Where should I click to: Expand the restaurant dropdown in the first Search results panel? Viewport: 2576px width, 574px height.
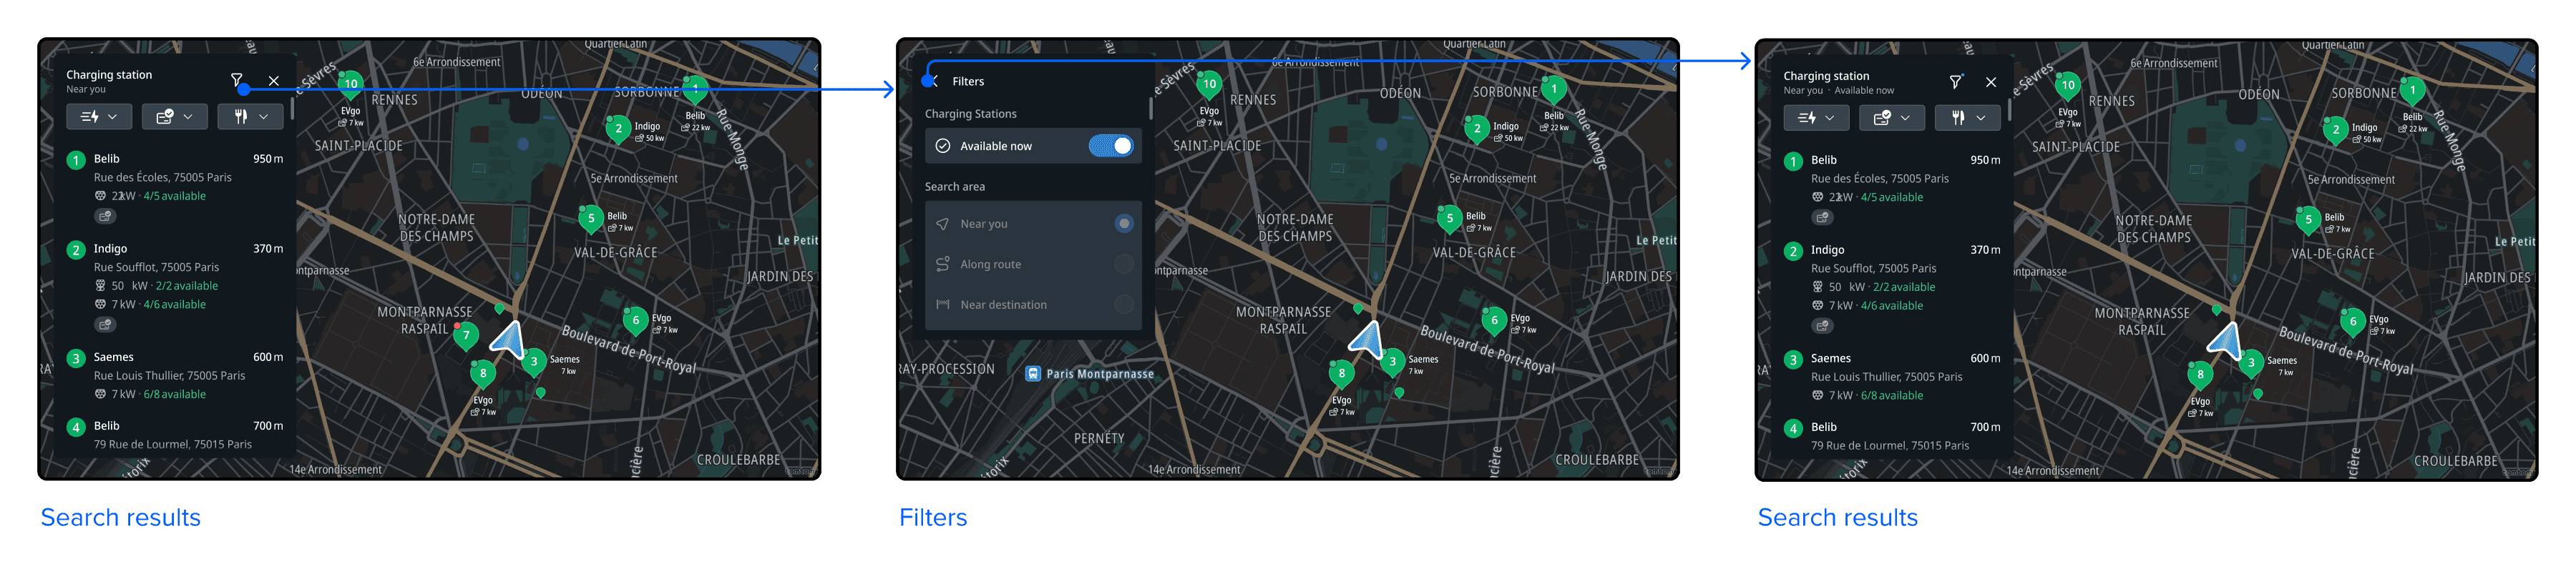coord(250,117)
